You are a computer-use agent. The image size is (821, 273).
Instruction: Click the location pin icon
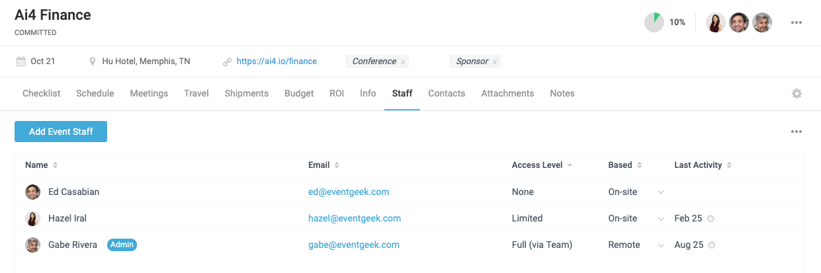click(x=93, y=61)
